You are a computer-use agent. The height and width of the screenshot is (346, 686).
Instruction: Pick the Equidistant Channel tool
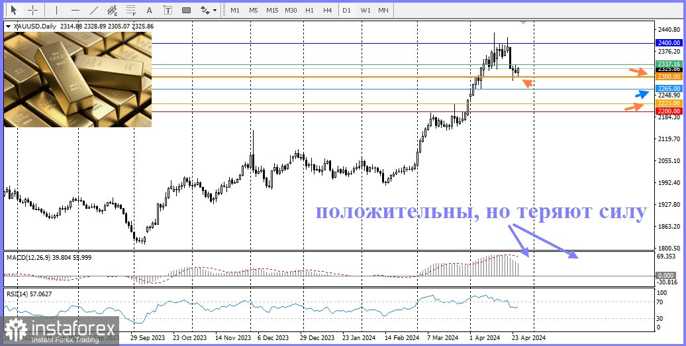pyautogui.click(x=113, y=10)
